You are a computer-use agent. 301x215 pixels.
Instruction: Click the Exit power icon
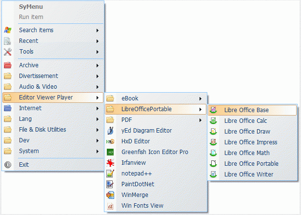(8, 165)
